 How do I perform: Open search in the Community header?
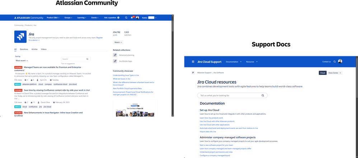(x=126, y=18)
